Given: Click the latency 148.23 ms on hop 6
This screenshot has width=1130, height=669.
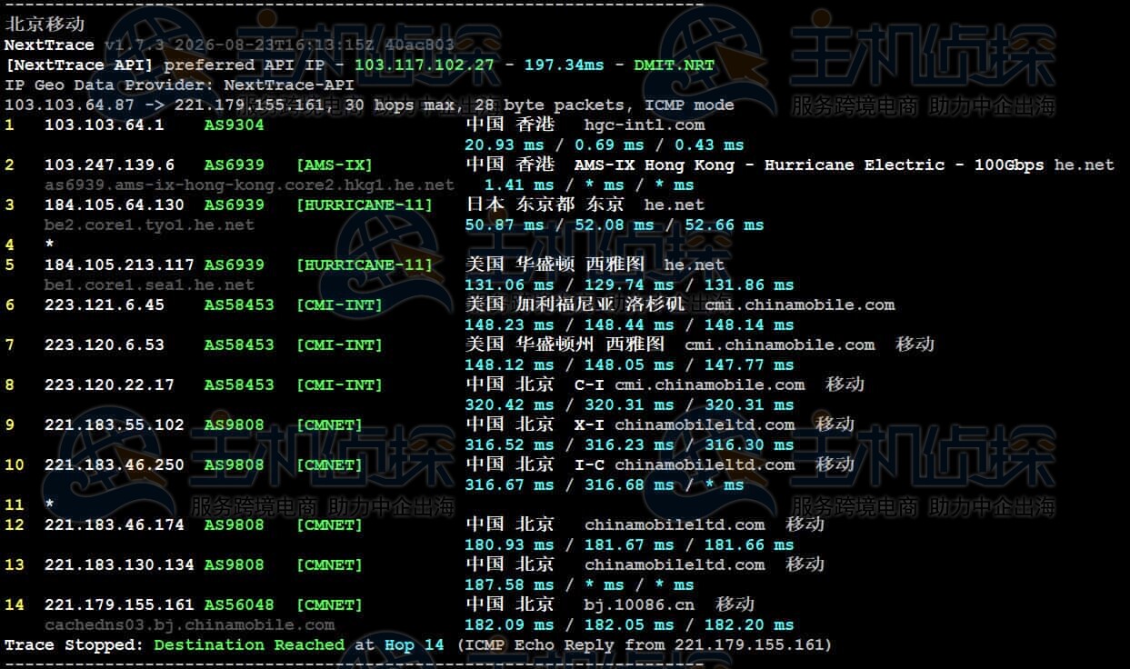Looking at the screenshot, I should tap(509, 325).
